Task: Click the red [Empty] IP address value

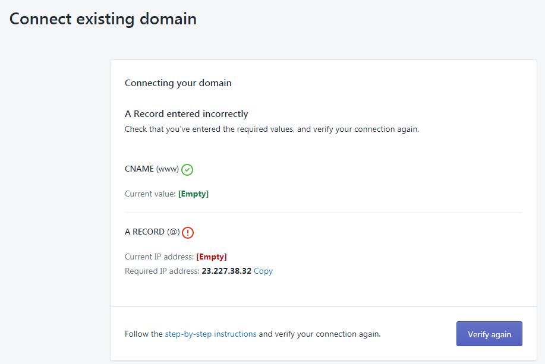Action: point(211,257)
